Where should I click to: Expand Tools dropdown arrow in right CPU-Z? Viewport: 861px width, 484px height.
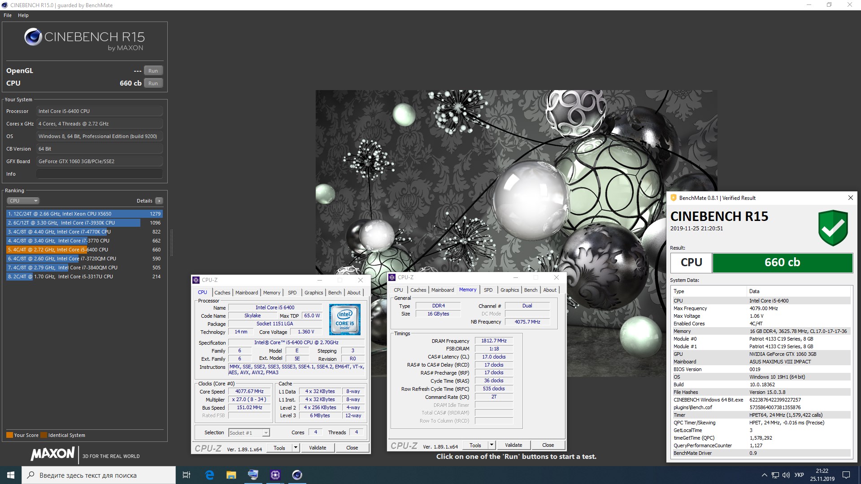point(491,445)
